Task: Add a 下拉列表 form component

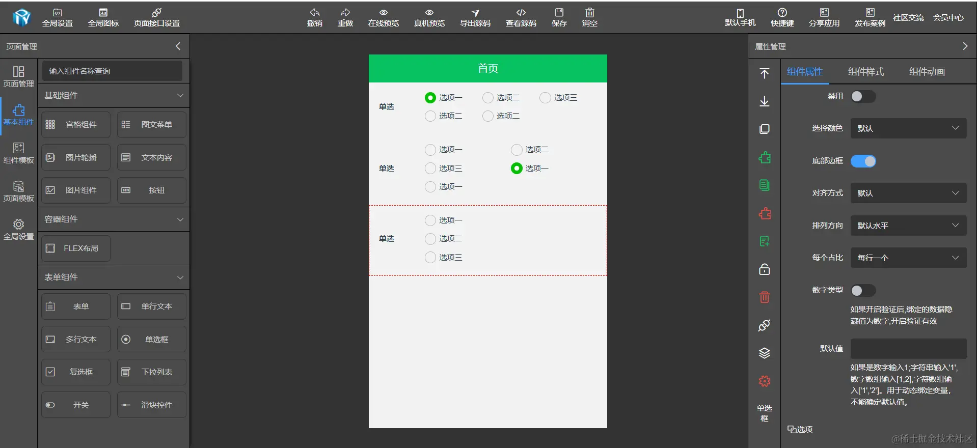Action: pos(152,372)
